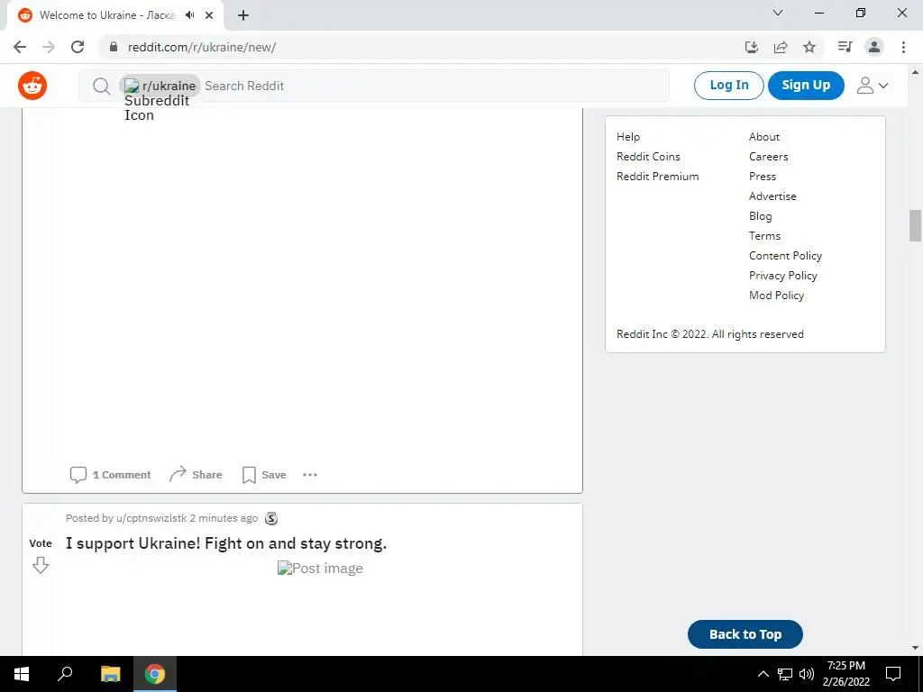This screenshot has height=692, width=923.
Task: Open Chrome media controls icon
Action: [x=845, y=47]
